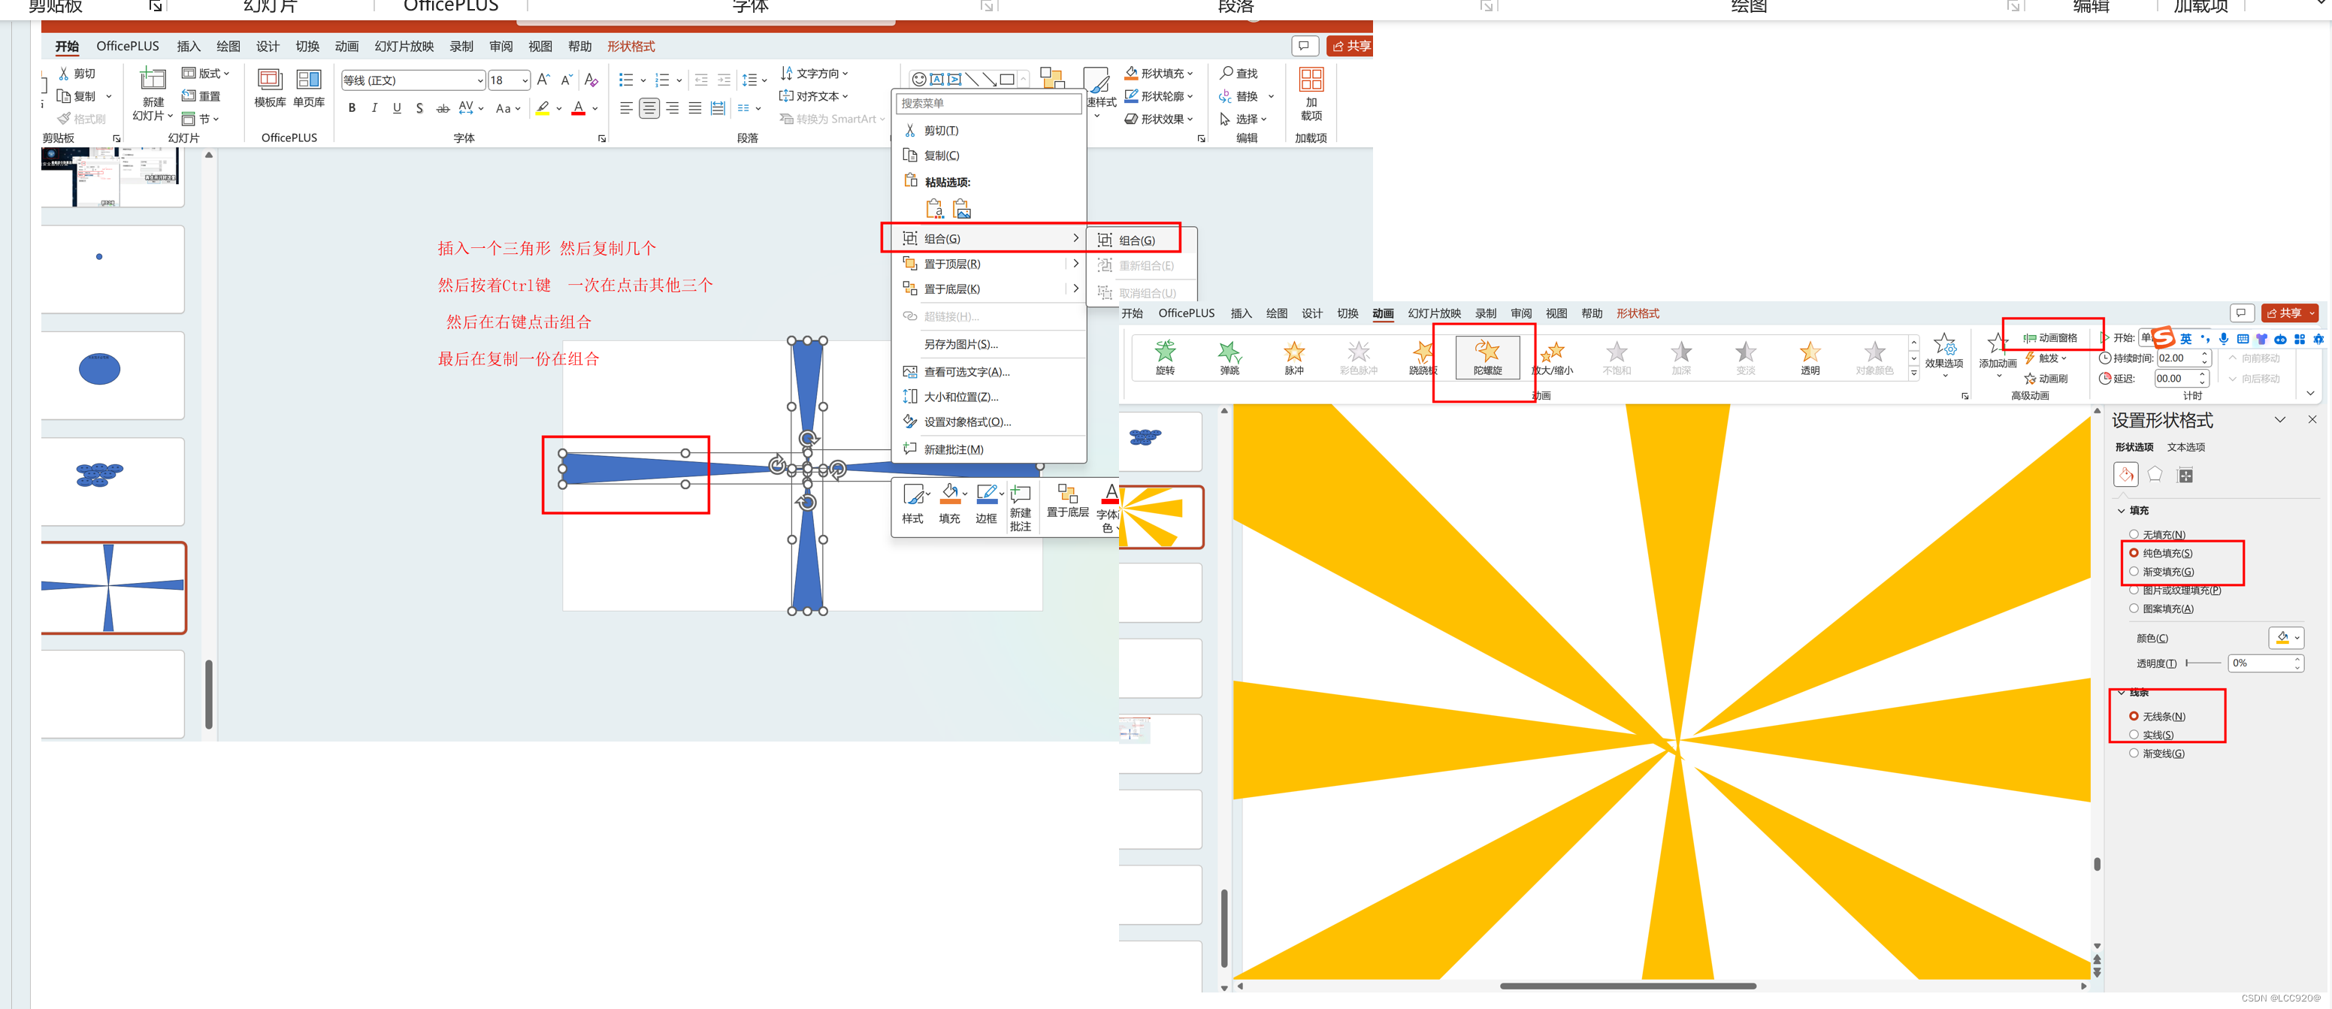Select the 陀螺旋 spin animation effect
This screenshot has height=1009, width=2332.
click(x=1487, y=357)
